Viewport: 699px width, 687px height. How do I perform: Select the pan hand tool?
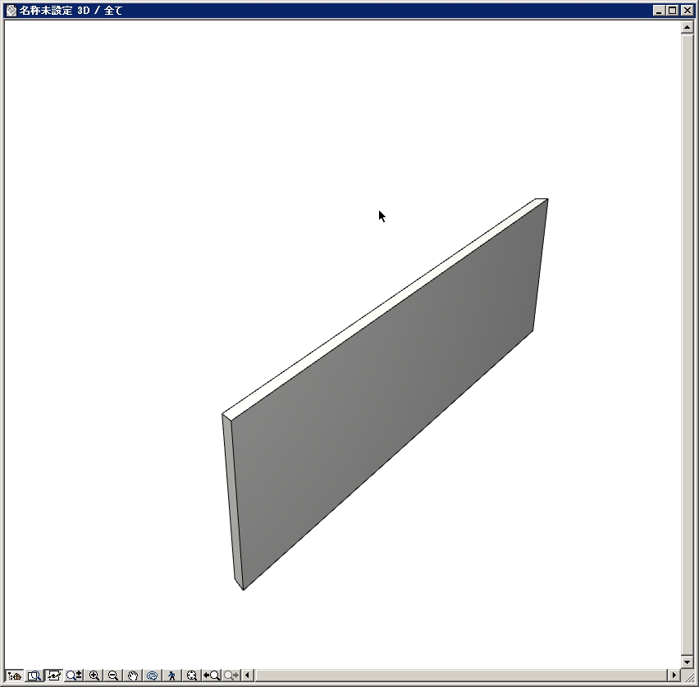click(132, 676)
